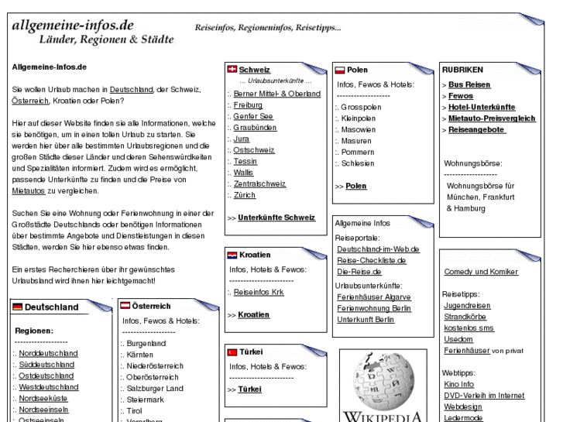Open the Usedom link
Screen dimensions: 563x422
[x=458, y=339]
